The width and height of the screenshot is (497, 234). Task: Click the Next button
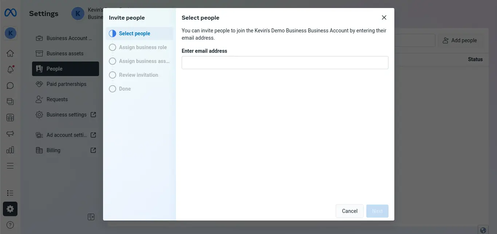(377, 211)
